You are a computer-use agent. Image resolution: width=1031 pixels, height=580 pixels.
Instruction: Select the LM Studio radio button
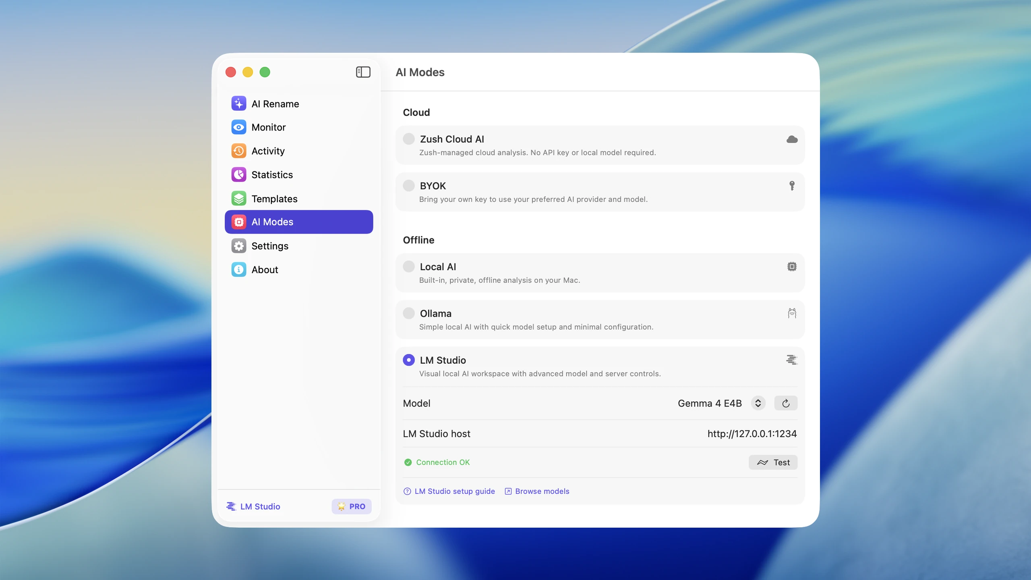point(409,360)
